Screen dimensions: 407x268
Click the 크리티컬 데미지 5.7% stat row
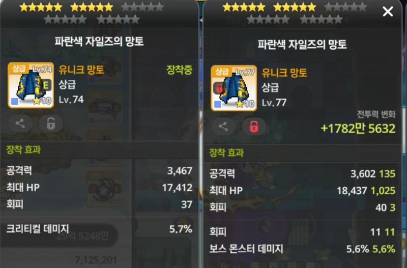(x=99, y=229)
